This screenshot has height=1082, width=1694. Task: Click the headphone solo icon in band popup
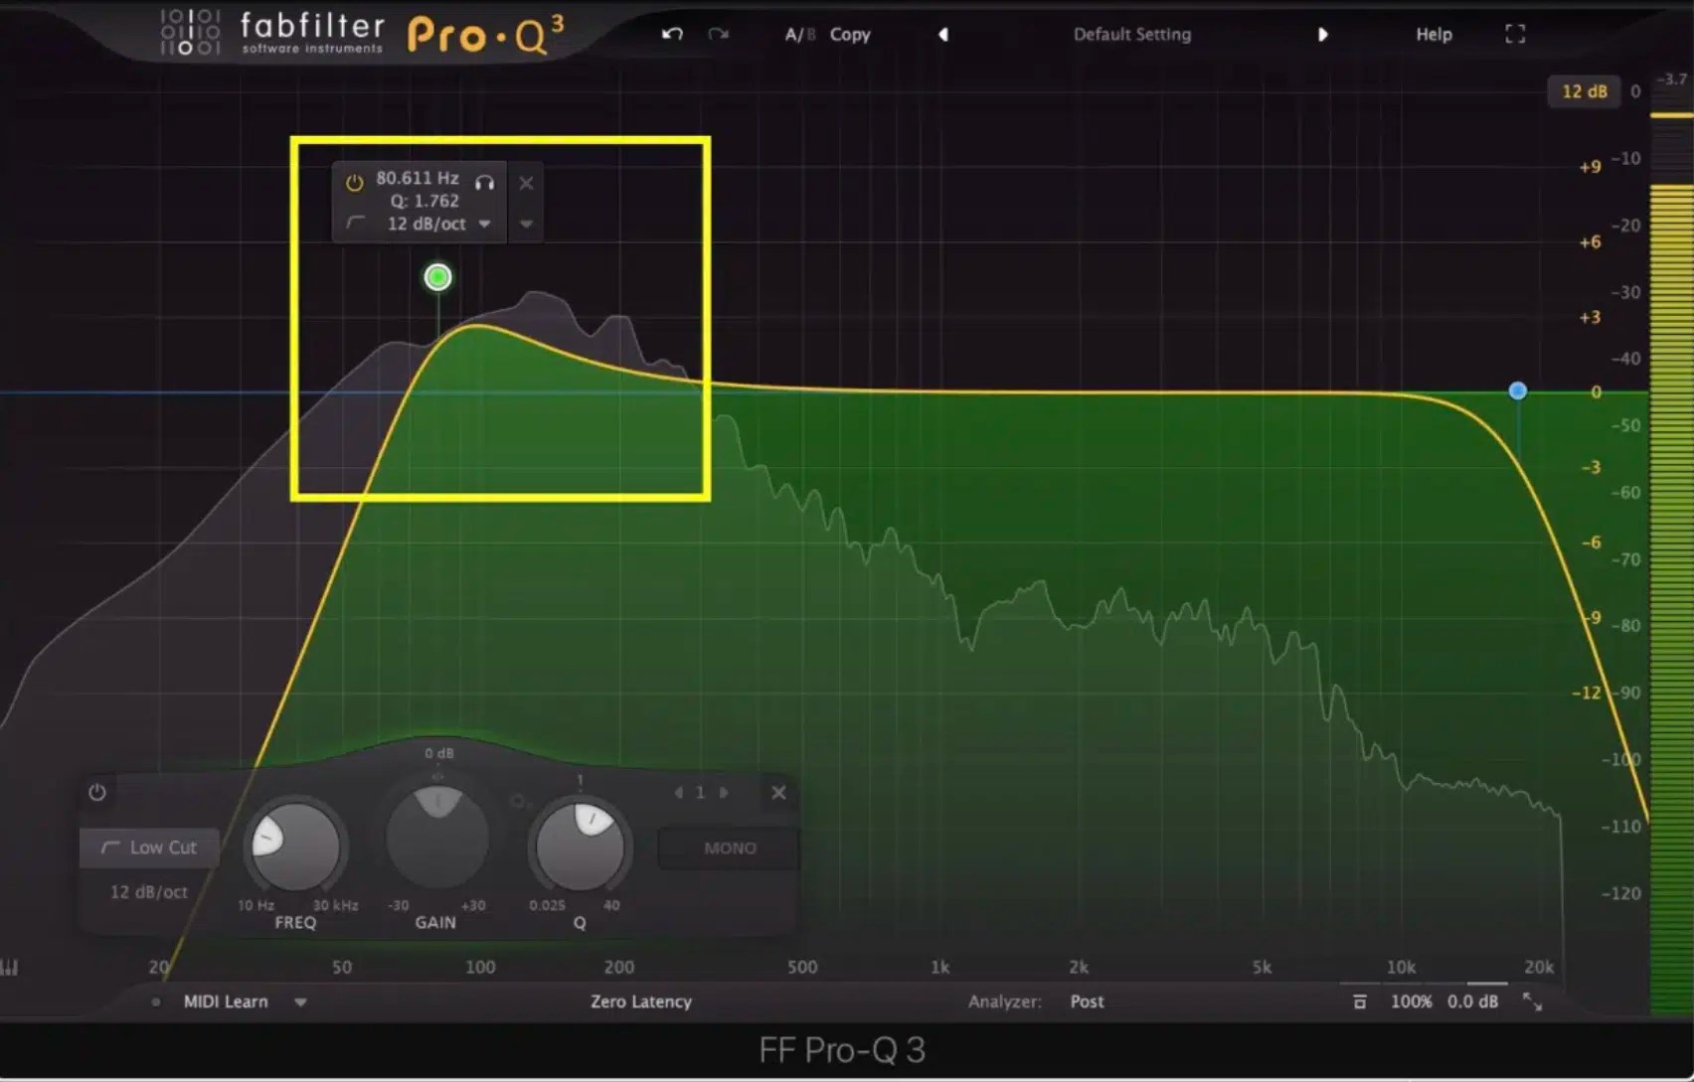pos(485,182)
